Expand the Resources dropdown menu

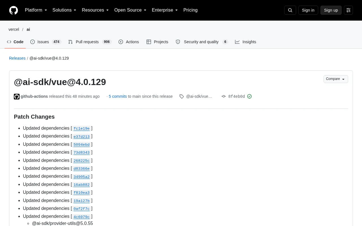coord(95,10)
